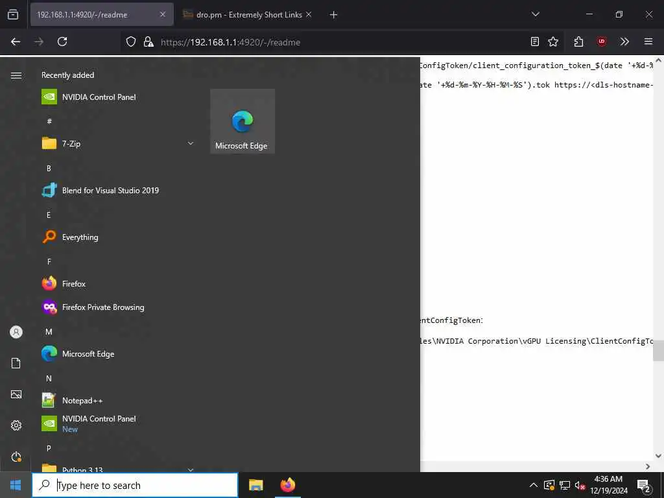Bookmark this page with star

click(553, 41)
